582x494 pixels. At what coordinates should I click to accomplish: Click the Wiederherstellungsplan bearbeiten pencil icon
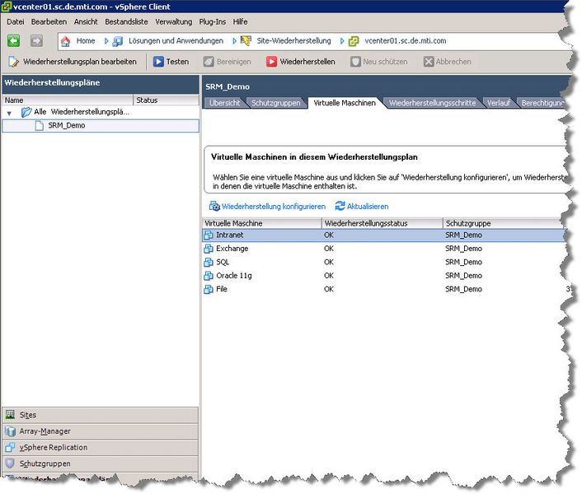click(13, 62)
